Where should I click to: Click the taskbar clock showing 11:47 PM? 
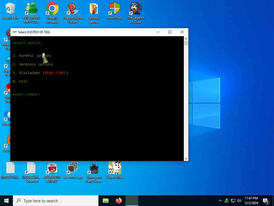point(251,201)
